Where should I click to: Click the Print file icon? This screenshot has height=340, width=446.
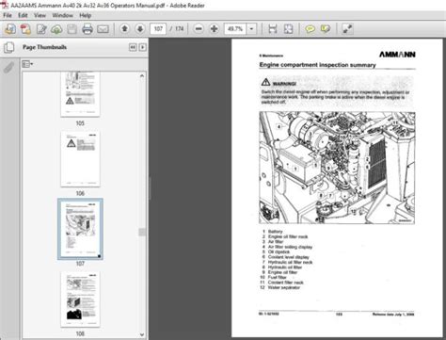click(x=88, y=29)
